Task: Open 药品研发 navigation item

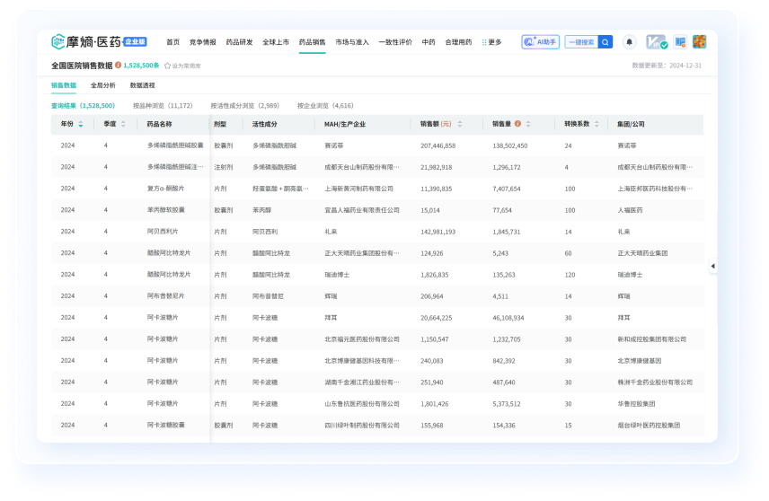Action: coord(239,42)
